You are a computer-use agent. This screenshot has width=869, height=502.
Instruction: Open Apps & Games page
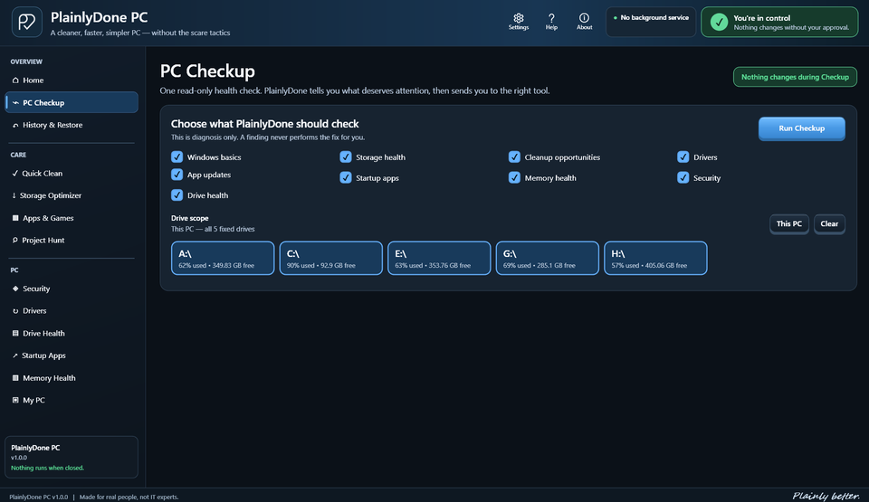point(72,218)
